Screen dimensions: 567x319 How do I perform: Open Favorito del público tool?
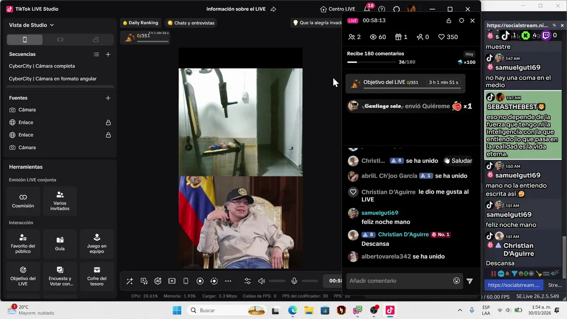click(x=23, y=244)
